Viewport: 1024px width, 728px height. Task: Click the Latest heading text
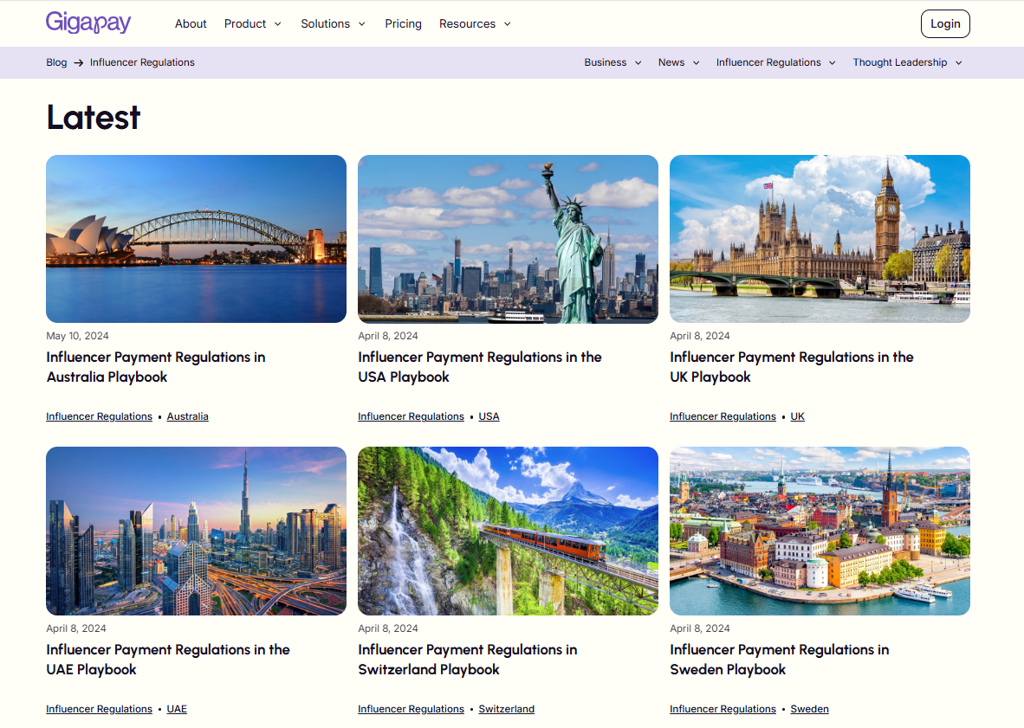point(94,118)
